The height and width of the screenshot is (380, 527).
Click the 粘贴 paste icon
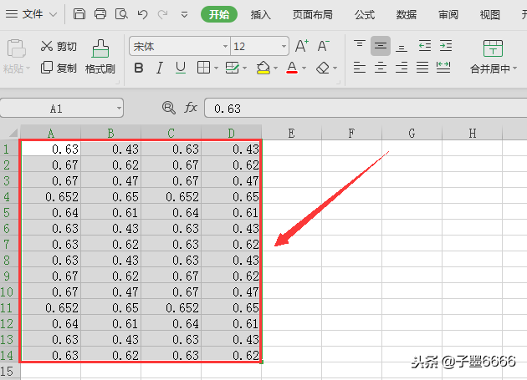click(17, 48)
